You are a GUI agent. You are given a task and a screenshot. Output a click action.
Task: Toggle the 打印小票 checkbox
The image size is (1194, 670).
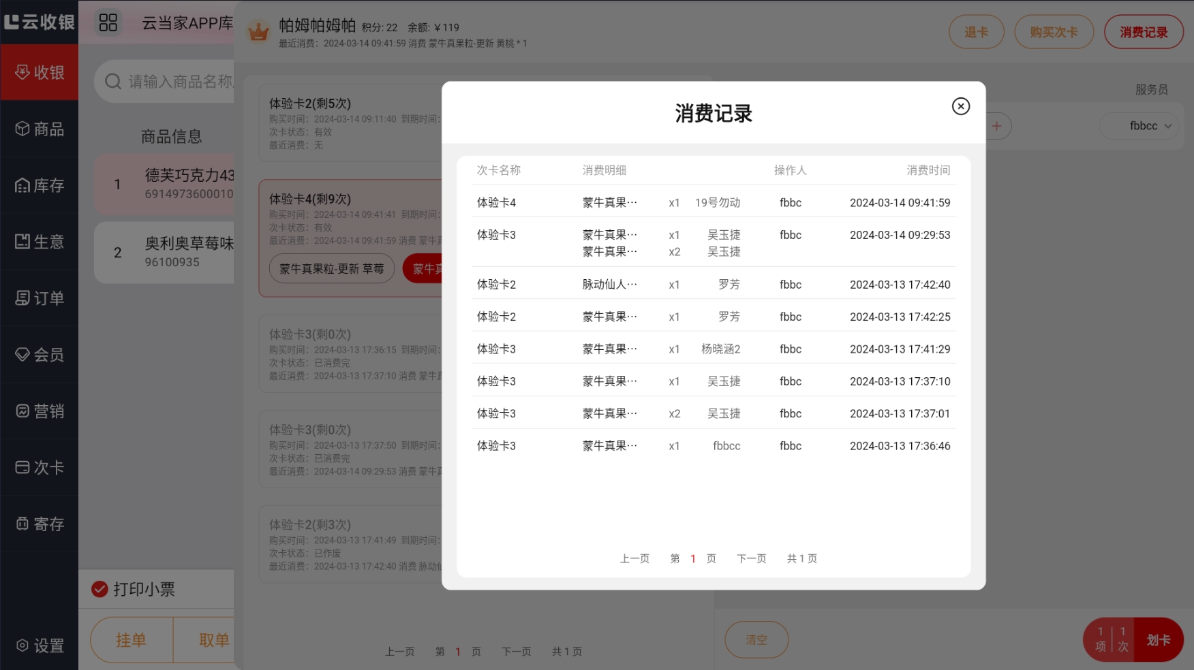(x=100, y=589)
